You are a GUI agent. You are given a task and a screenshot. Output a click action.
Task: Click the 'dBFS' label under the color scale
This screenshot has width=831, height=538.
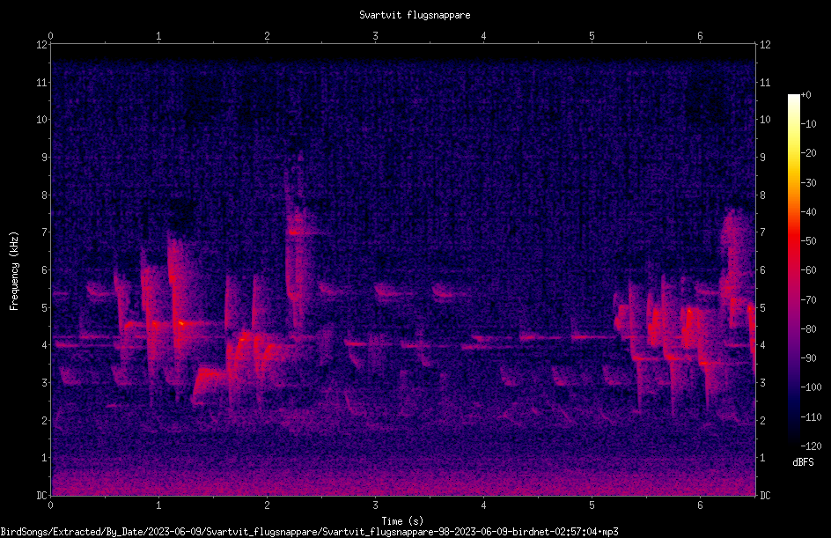pyautogui.click(x=803, y=462)
